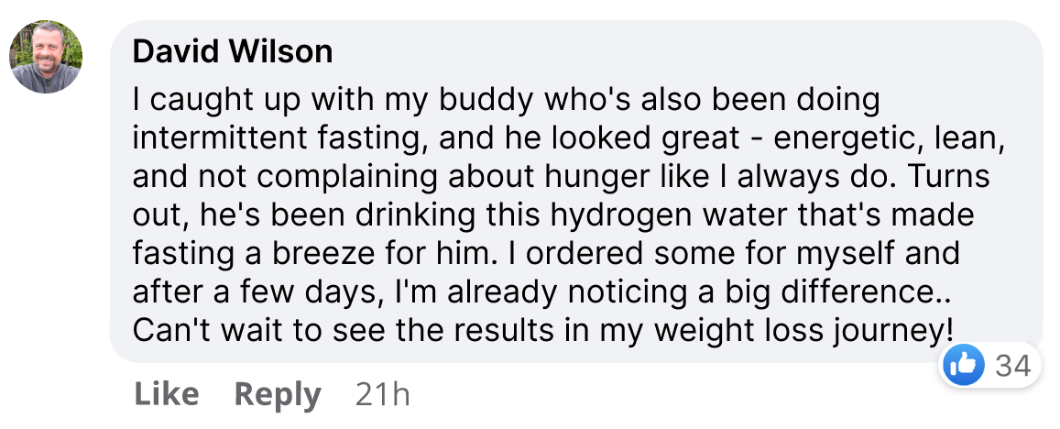Click 'Turns' at the end of the third line

point(948,177)
